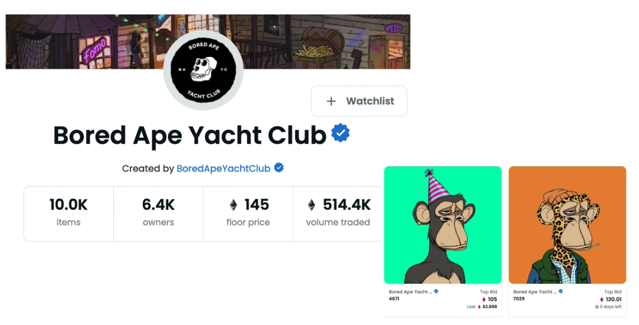Click the collection banner image
Image resolution: width=639 pixels, height=325 pixels.
pyautogui.click(x=208, y=42)
